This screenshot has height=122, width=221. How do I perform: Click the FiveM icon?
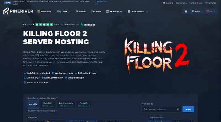77,11
